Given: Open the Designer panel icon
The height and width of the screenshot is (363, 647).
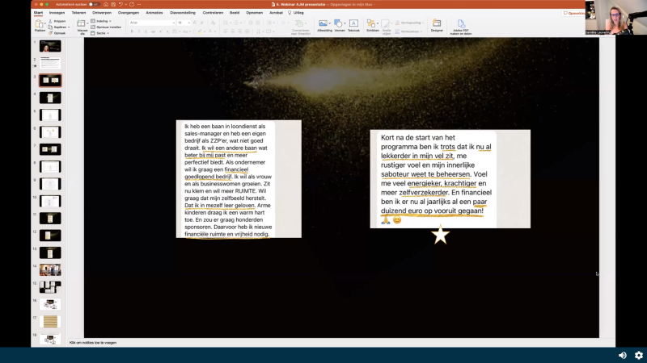Looking at the screenshot, I should [437, 24].
